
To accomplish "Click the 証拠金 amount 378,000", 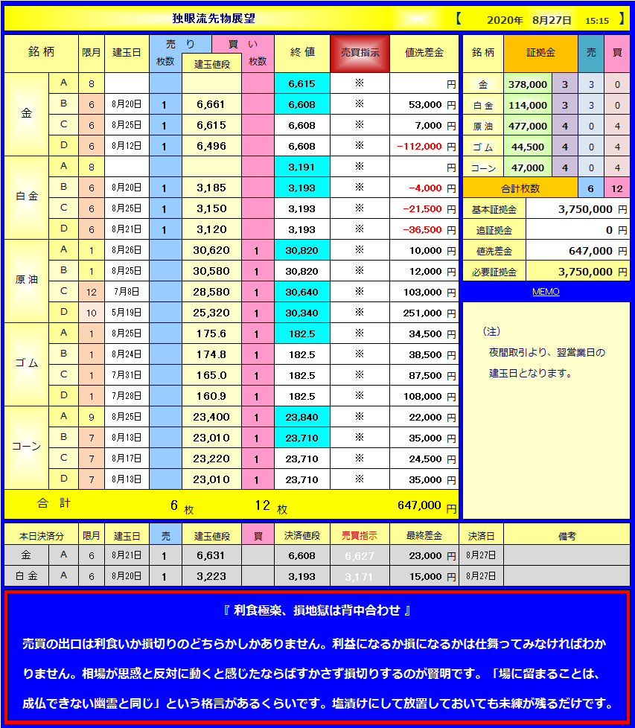I will 528,85.
